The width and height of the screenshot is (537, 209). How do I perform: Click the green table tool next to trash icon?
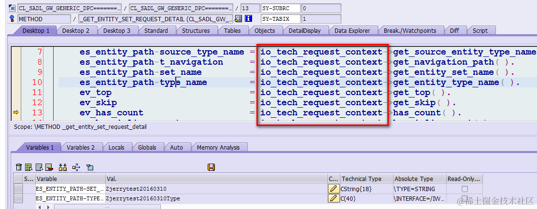click(29, 167)
